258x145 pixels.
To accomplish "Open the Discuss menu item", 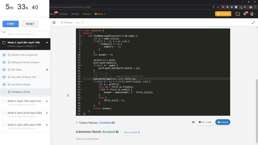I will click(x=87, y=14).
